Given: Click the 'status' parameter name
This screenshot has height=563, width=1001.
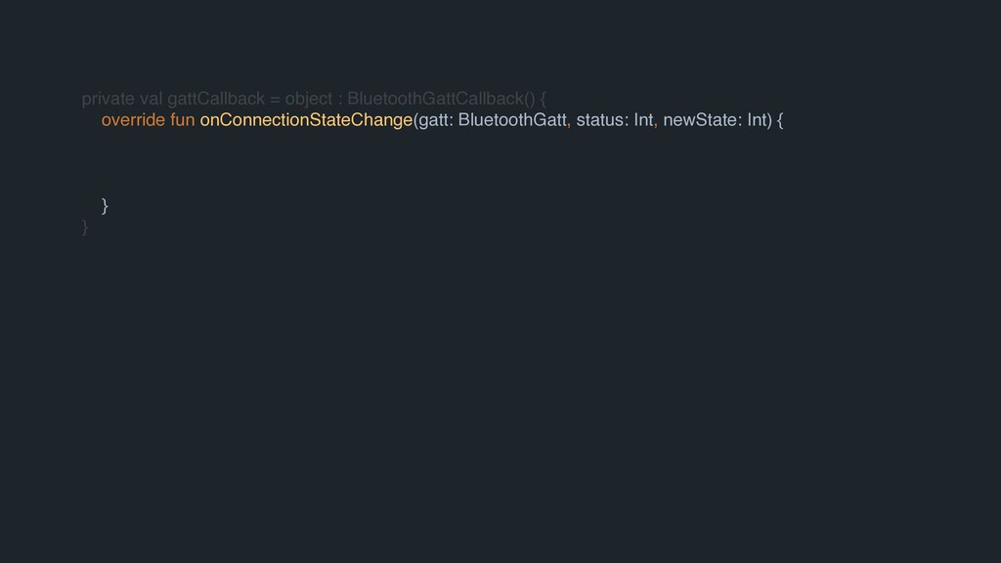Looking at the screenshot, I should pos(600,120).
